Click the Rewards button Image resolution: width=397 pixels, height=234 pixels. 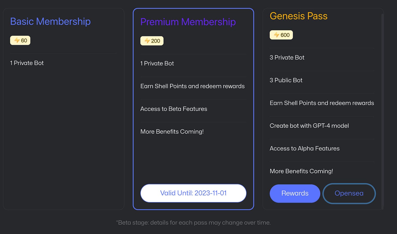[295, 193]
